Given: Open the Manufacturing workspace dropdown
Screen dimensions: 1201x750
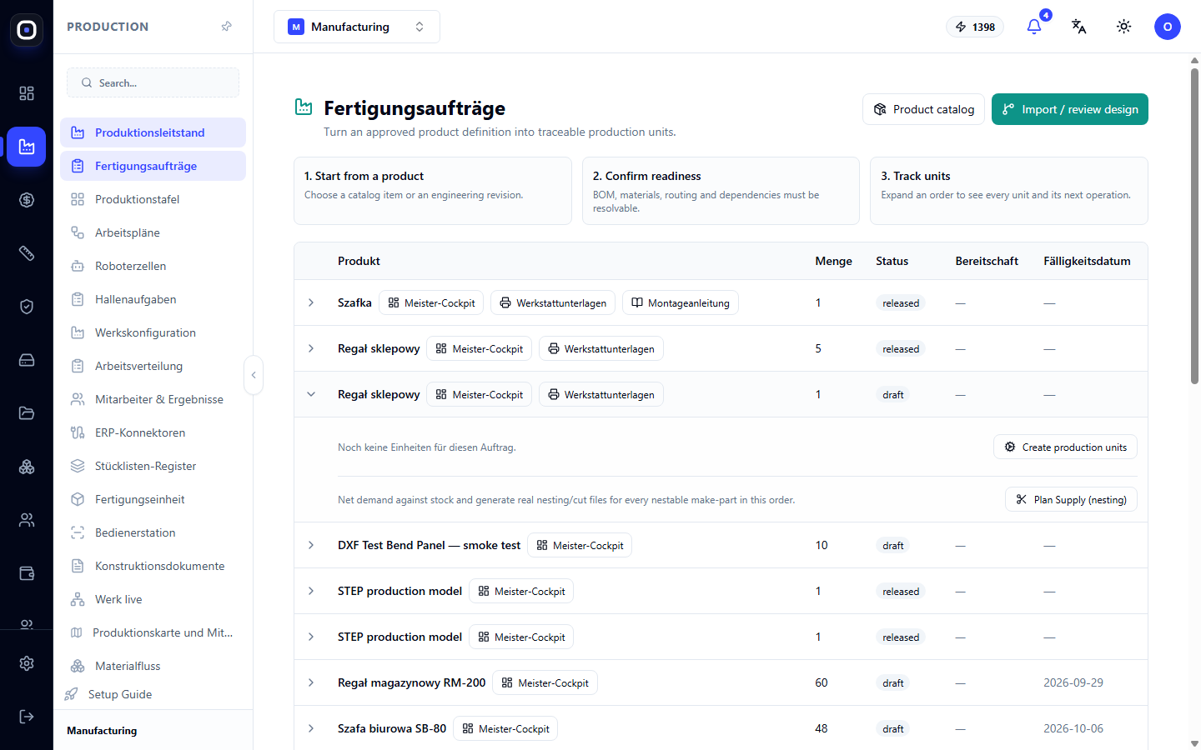Looking at the screenshot, I should click(x=357, y=27).
